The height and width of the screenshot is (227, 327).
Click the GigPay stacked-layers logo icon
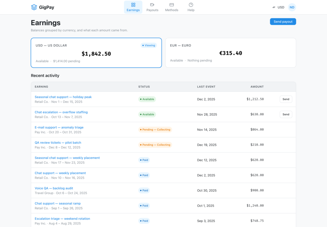tap(34, 7)
